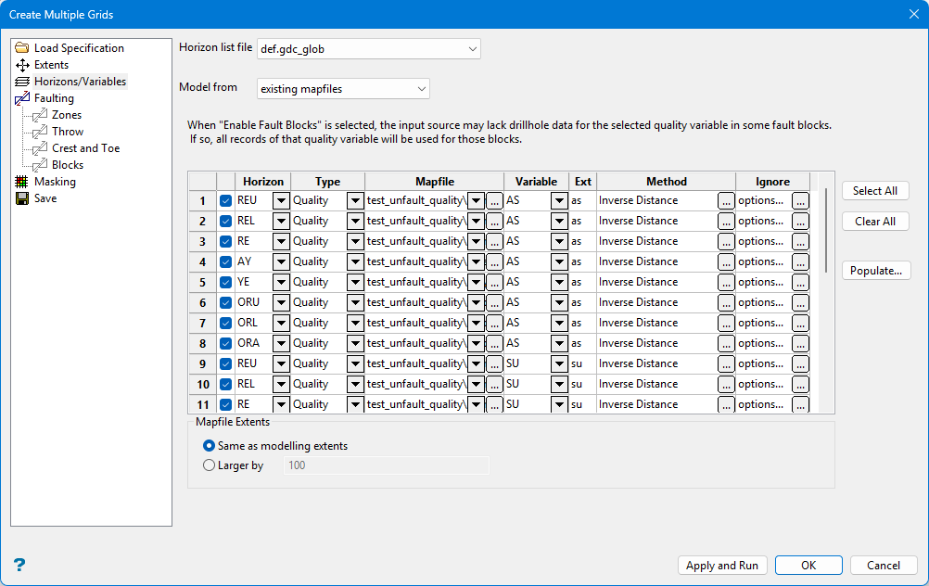Open the Variable dropdown in row 9
Screen dimensions: 929x586
pyautogui.click(x=559, y=363)
